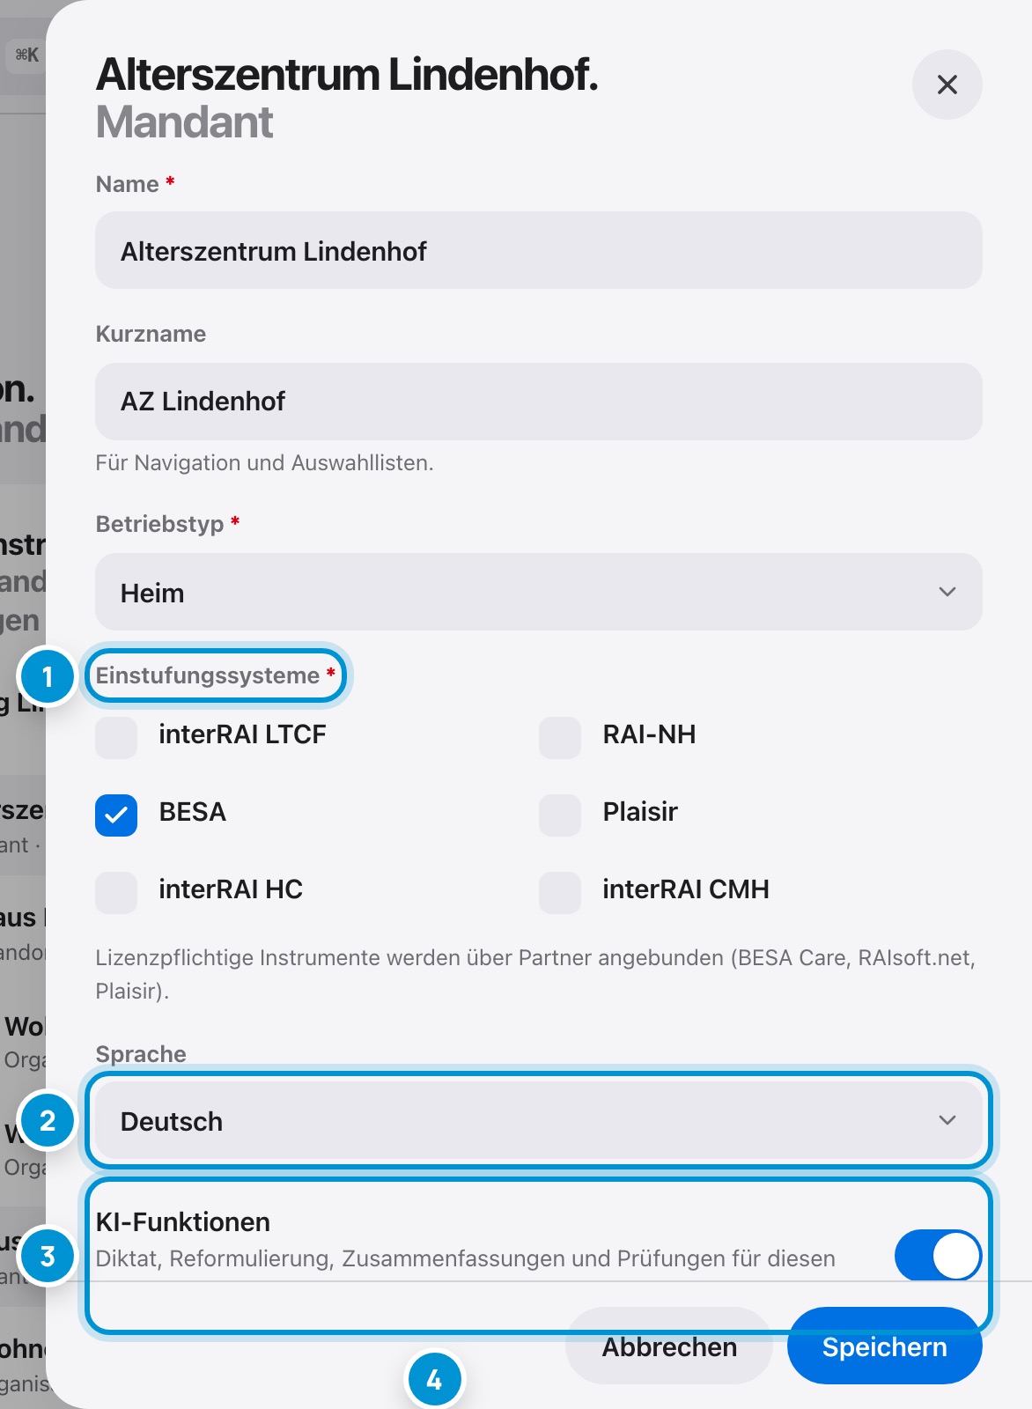
Task: Check the interRAI CMH option
Action: point(560,893)
